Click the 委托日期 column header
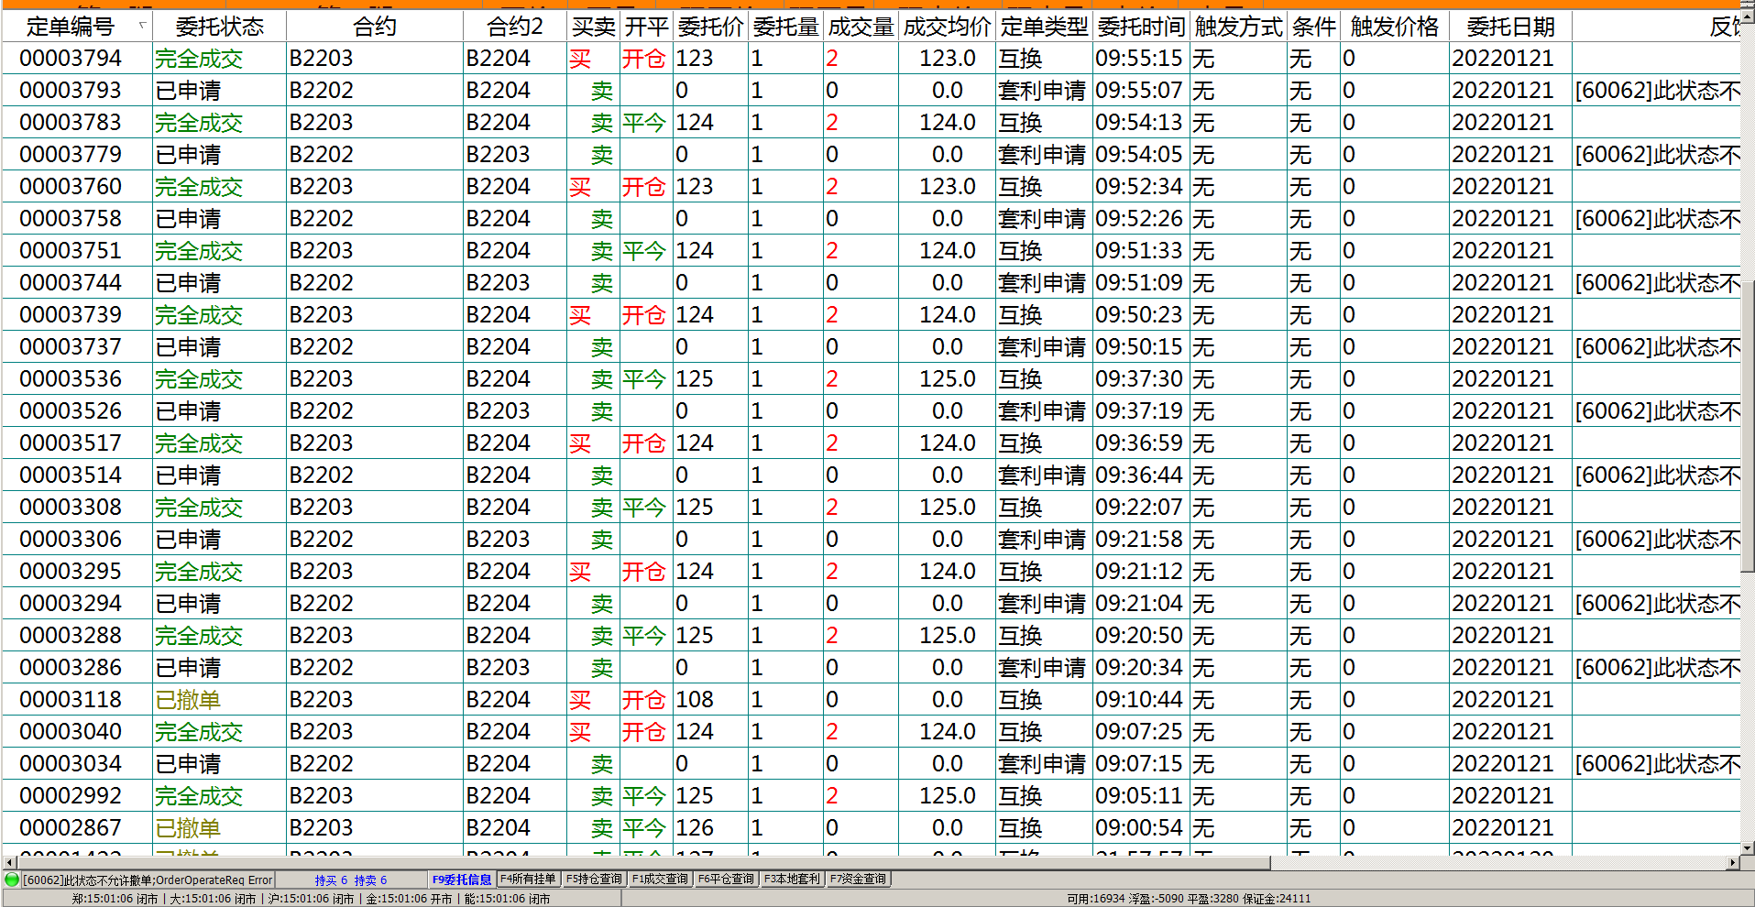Image resolution: width=1755 pixels, height=907 pixels. (1510, 27)
